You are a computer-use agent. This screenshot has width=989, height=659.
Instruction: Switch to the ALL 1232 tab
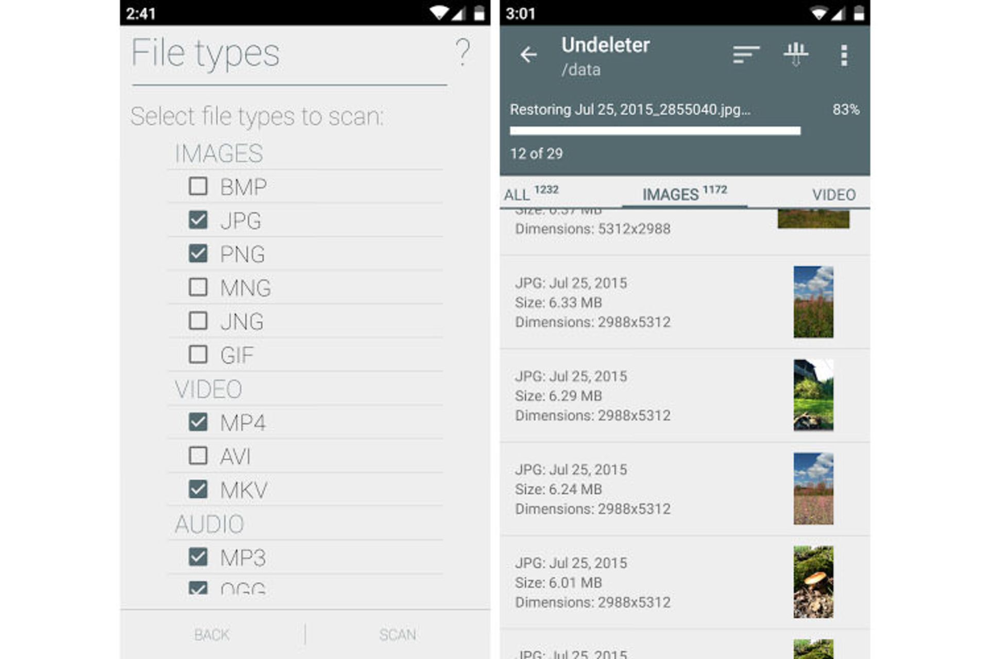[x=531, y=193]
